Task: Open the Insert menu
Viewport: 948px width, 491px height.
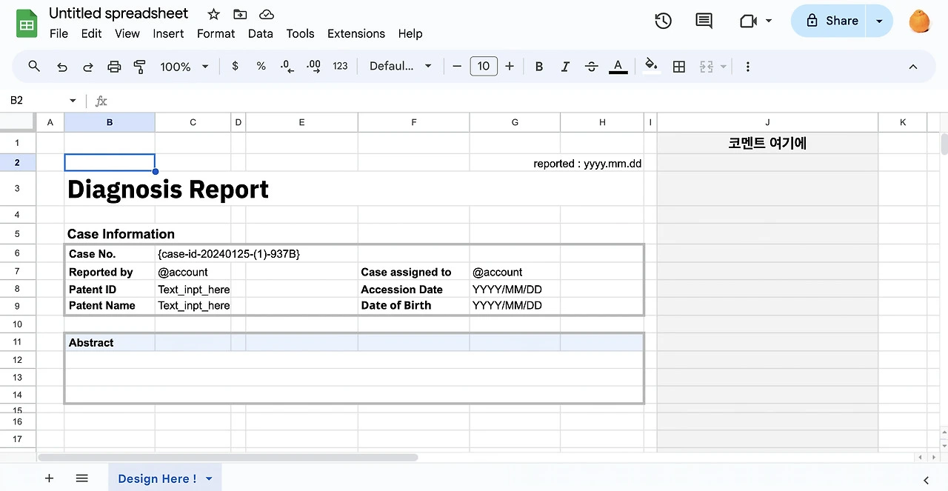Action: (169, 33)
